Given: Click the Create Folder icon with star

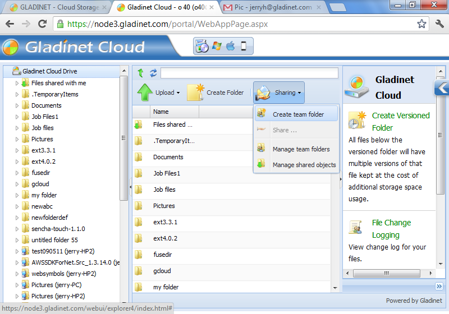Looking at the screenshot, I should pos(195,93).
